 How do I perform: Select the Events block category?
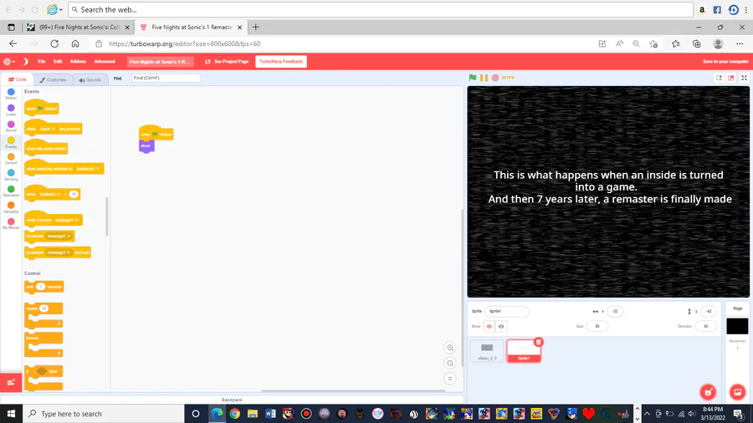[11, 142]
